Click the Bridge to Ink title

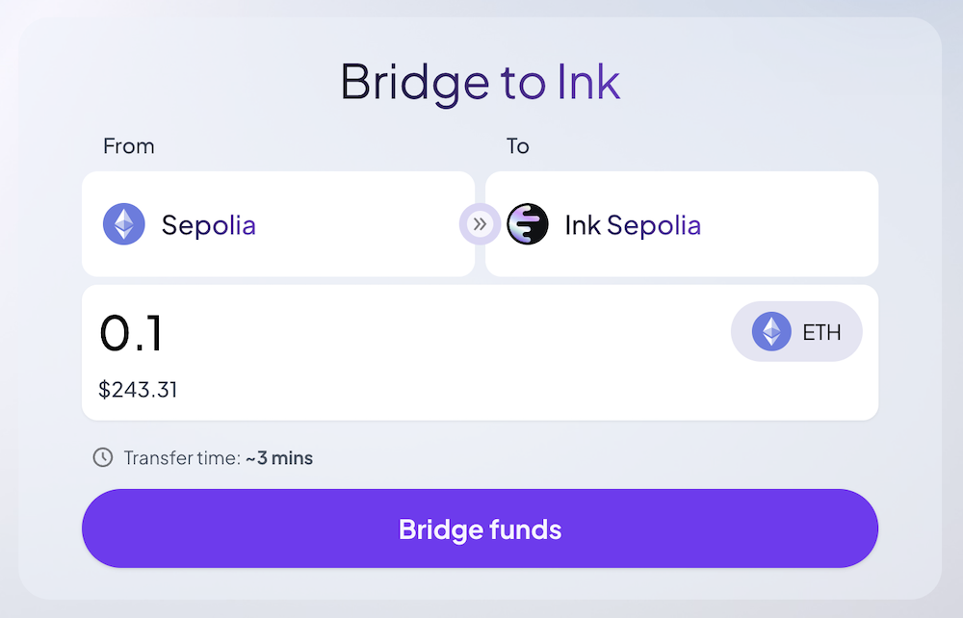tap(480, 83)
